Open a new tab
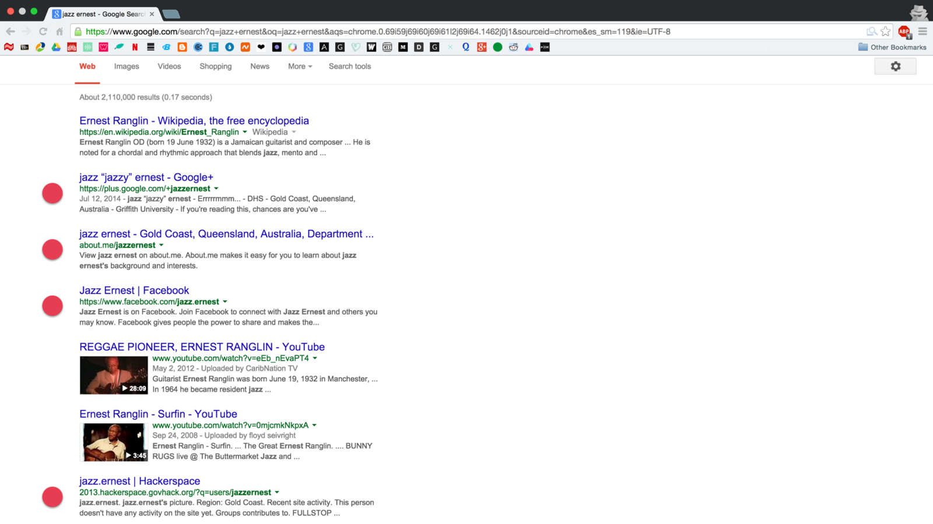This screenshot has height=524, width=933. (x=171, y=14)
